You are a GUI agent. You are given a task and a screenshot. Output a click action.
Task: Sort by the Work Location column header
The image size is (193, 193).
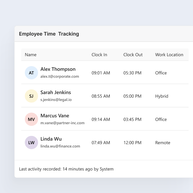click(169, 55)
